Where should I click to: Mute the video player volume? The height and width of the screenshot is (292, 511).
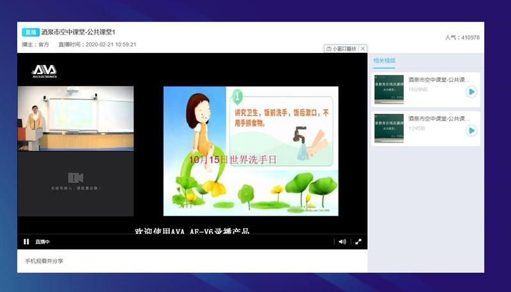(x=342, y=242)
